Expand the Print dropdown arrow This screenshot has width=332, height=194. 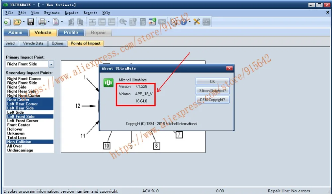[x=48, y=22]
